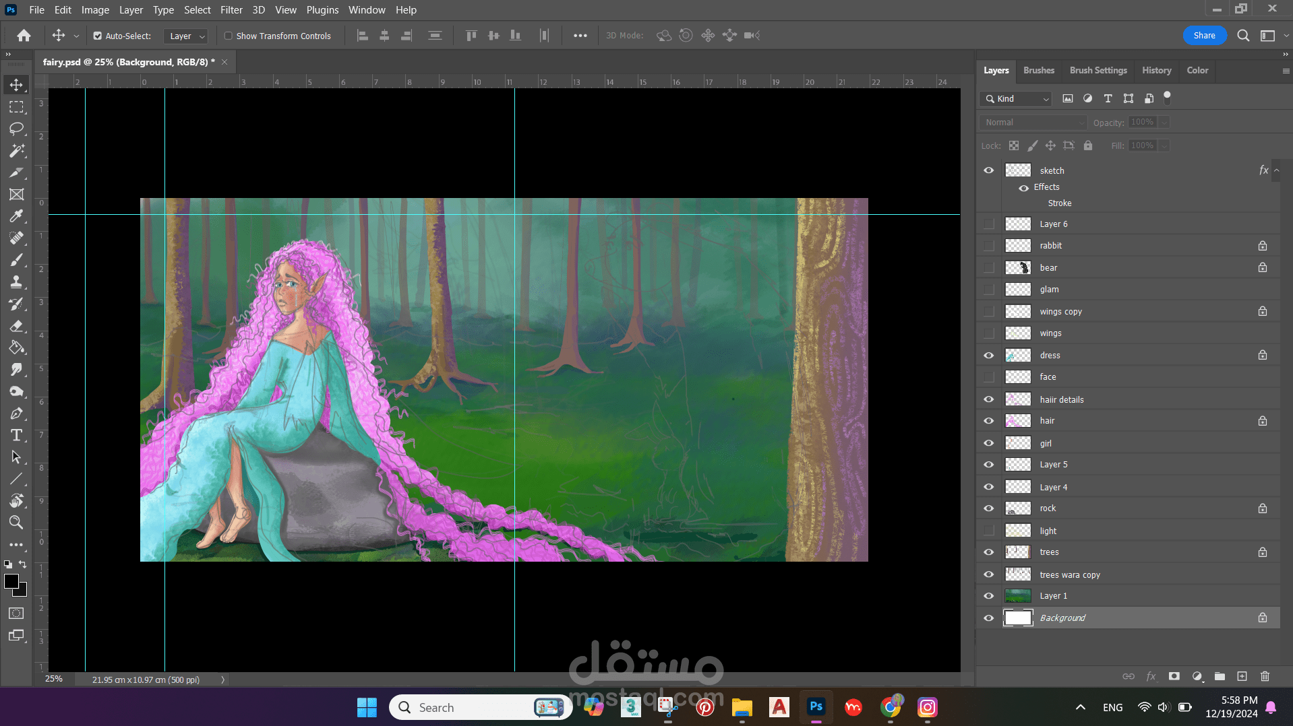Screen dimensions: 1293x726
Task: Click the delete layer trash icon
Action: [1265, 676]
